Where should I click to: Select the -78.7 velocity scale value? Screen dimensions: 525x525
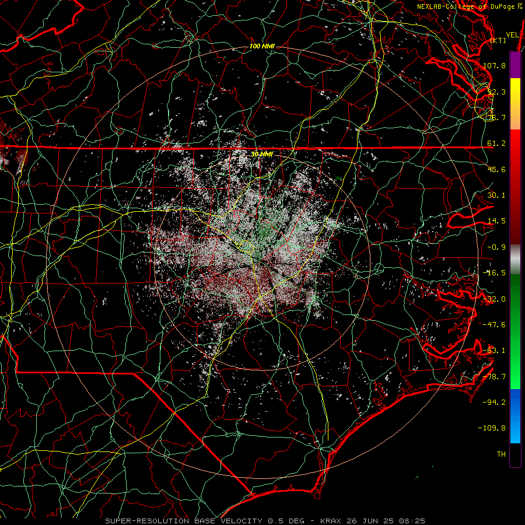[x=494, y=377]
